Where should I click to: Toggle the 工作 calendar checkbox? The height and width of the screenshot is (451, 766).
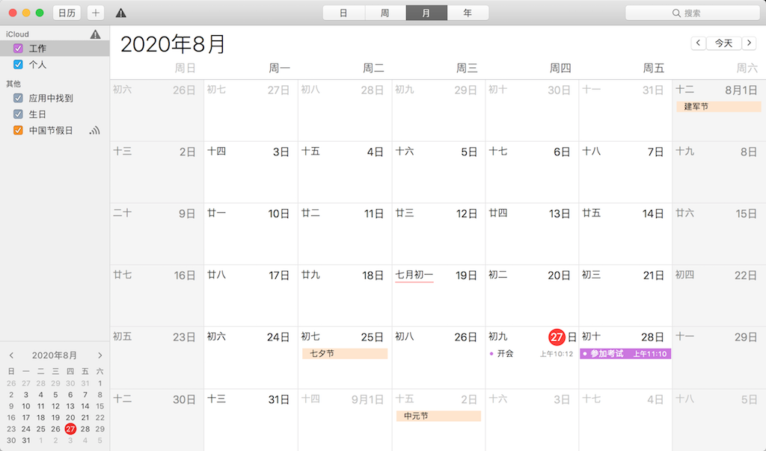point(18,49)
